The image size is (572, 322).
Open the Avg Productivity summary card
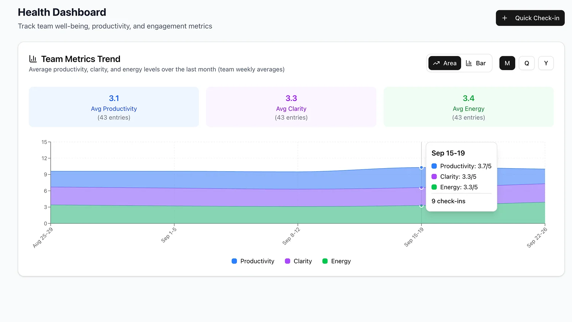(x=113, y=107)
